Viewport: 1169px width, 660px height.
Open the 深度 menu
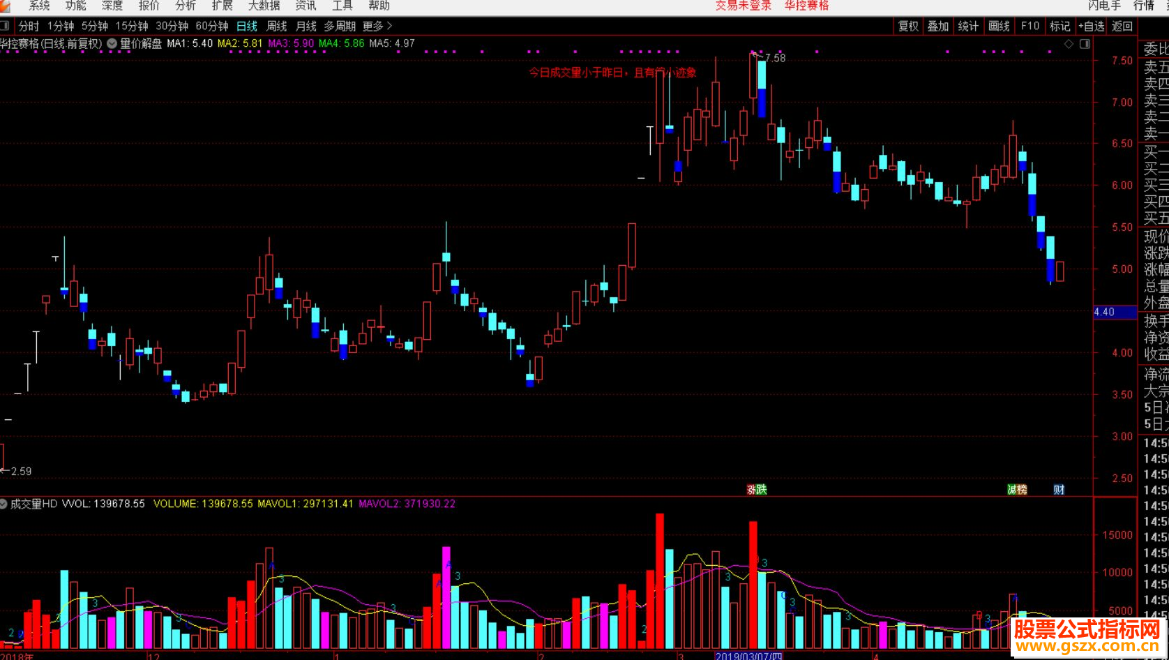point(112,6)
